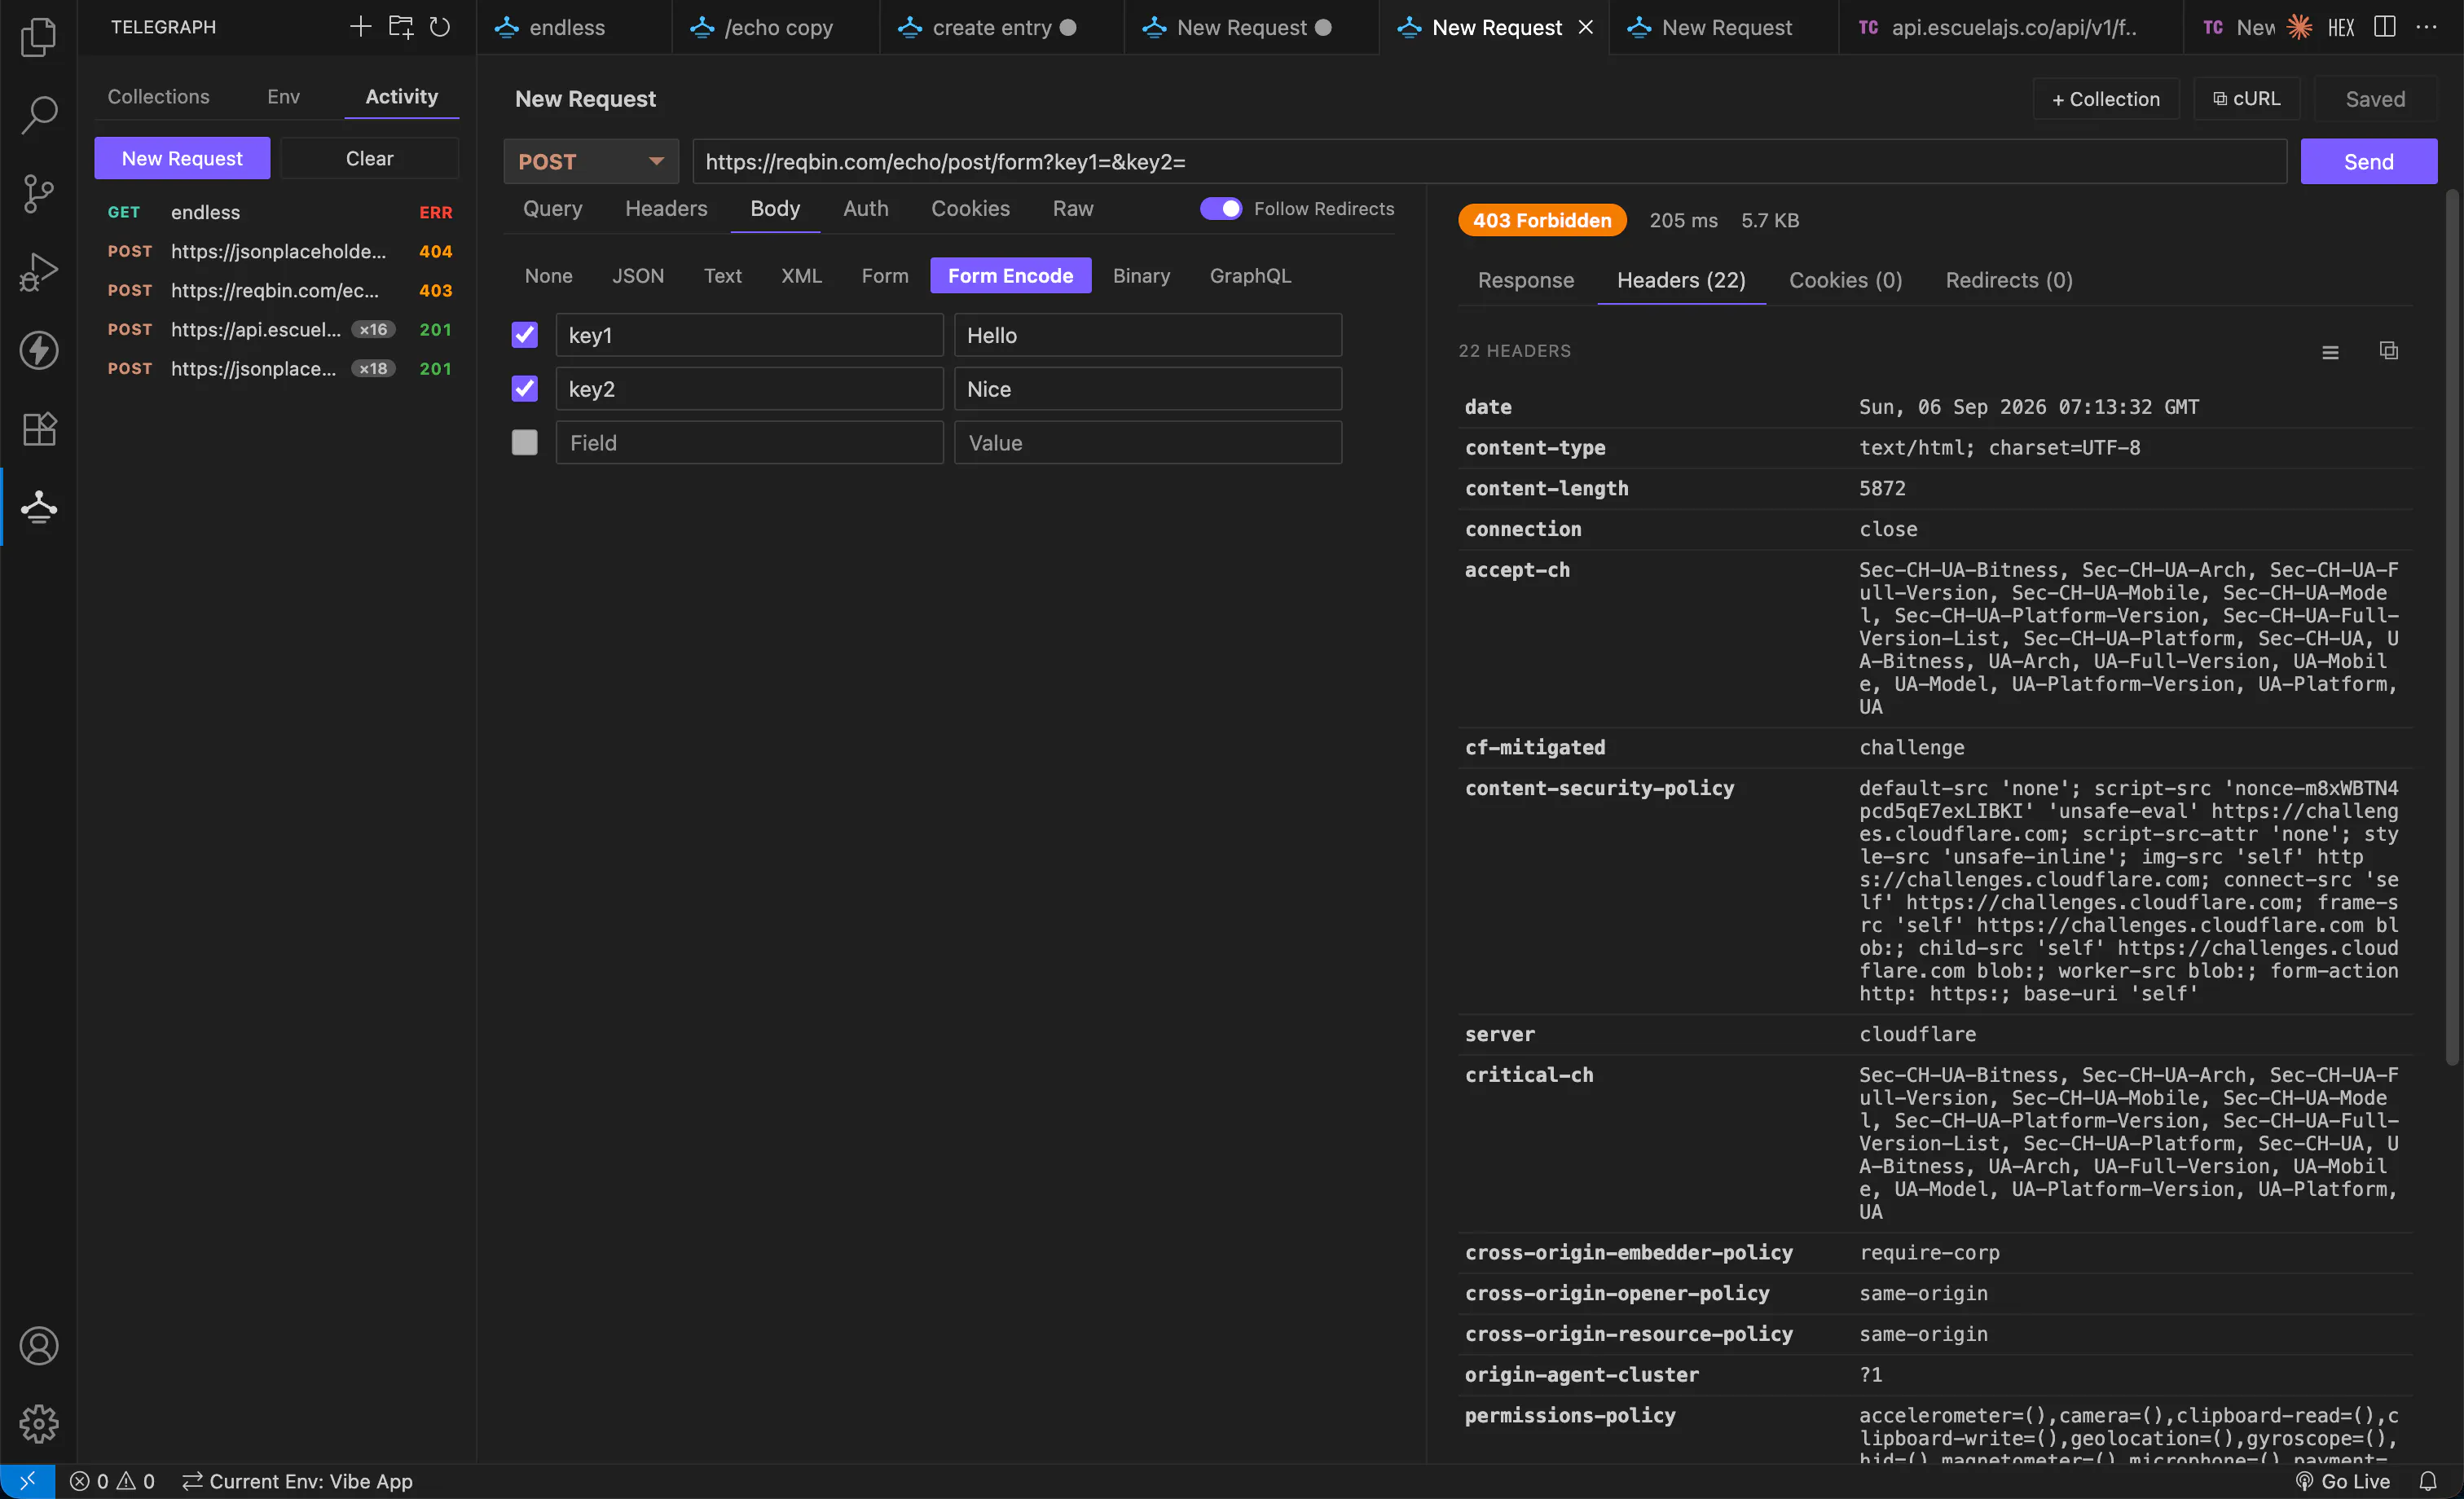Click the plus icon beside TELEGRAPH
This screenshot has width=2464, height=1499.
coord(360,27)
